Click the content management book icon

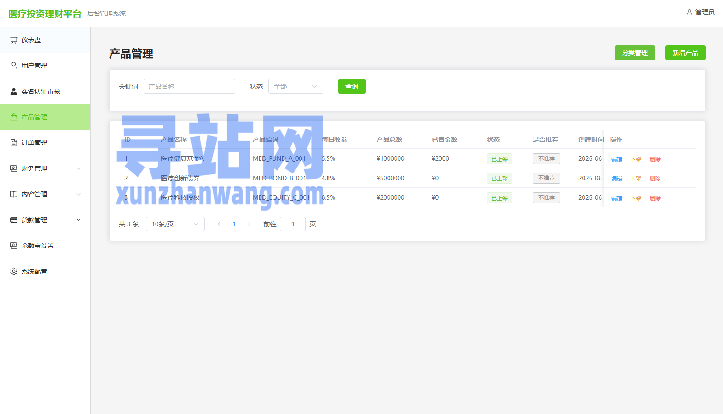(x=14, y=194)
